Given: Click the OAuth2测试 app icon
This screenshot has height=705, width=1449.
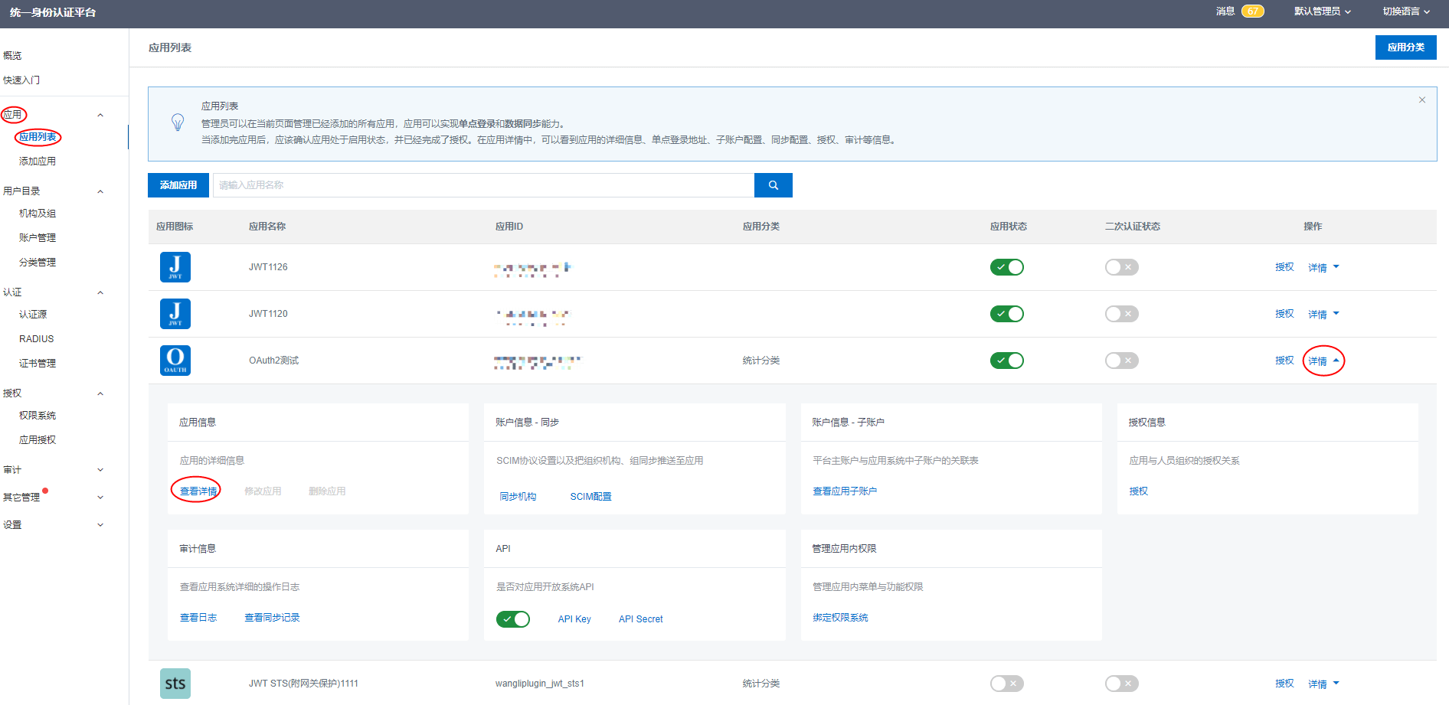Looking at the screenshot, I should 175,361.
